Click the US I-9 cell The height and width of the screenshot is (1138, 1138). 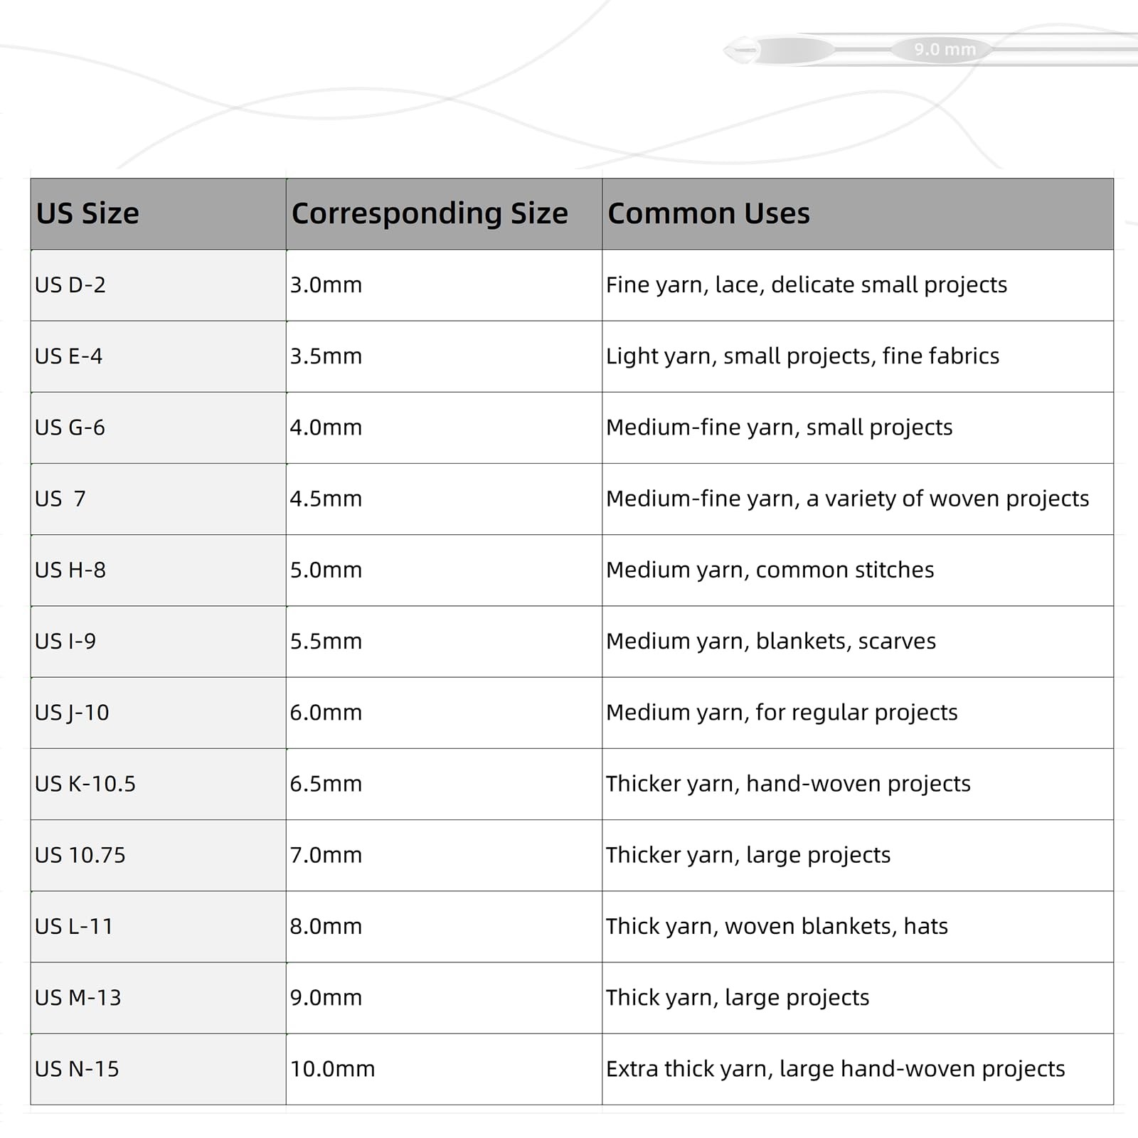[159, 642]
